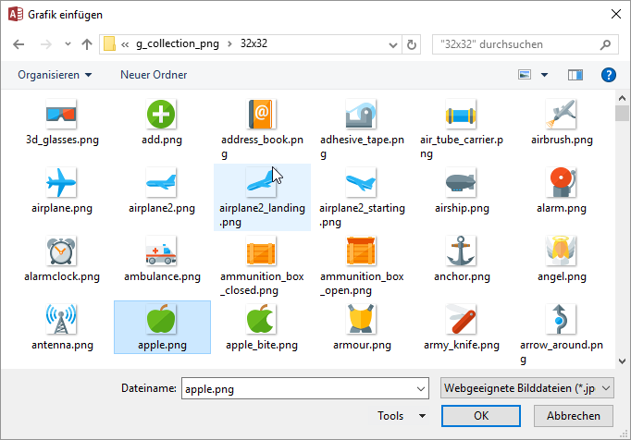The height and width of the screenshot is (440, 631).
Task: Select the 3d_glasses.png file icon
Action: [x=62, y=115]
